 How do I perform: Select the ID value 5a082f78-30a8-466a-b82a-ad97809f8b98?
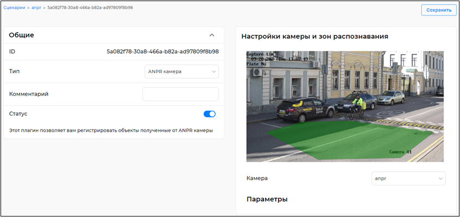click(x=163, y=52)
